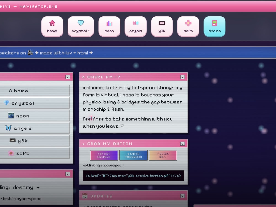Click the blue butterfly icon beside sidebar angels

(x=8, y=128)
